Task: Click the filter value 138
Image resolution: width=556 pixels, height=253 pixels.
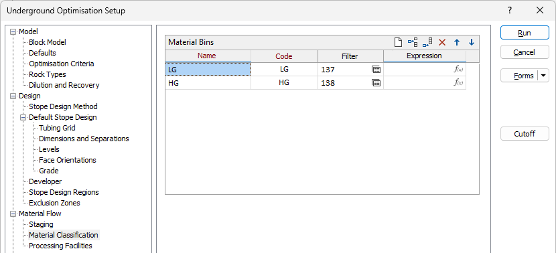Action: pyautogui.click(x=328, y=83)
